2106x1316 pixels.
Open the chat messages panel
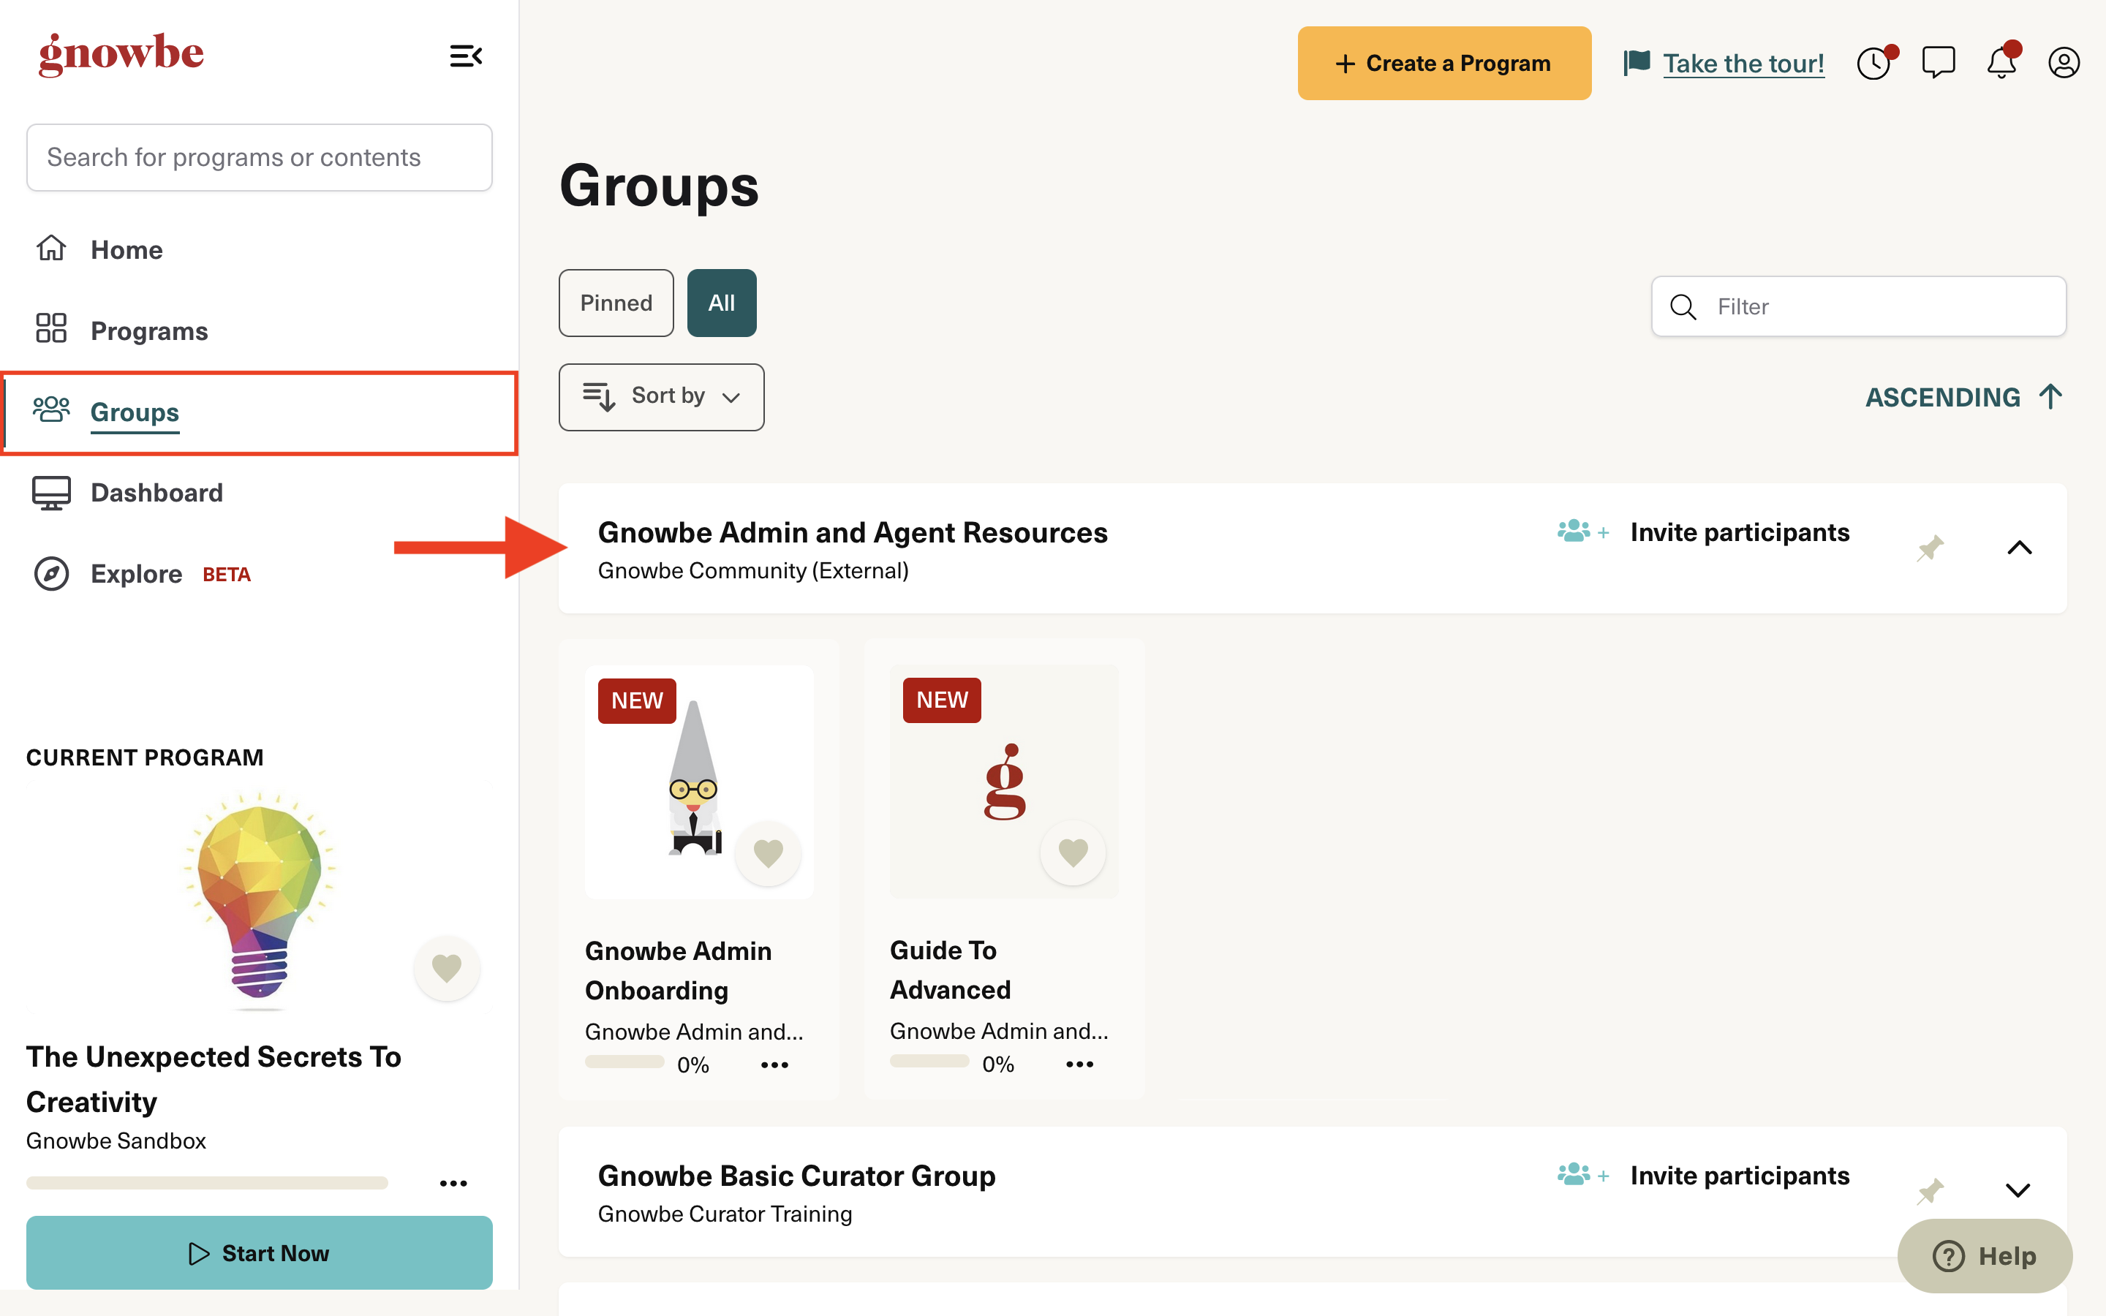[x=1939, y=62]
